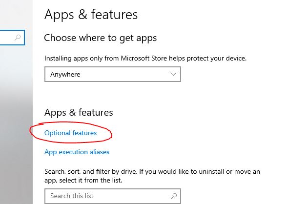Image resolution: width=287 pixels, height=204 pixels.
Task: Click the smaller Apps & features section heading
Action: pos(79,112)
